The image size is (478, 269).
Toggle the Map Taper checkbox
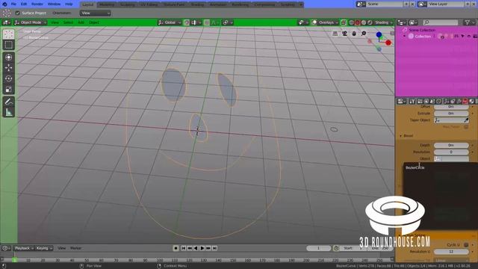466,127
